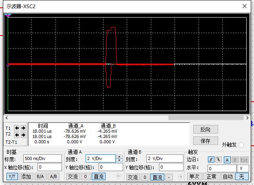Click channel A Y axis offset field
The width and height of the screenshot is (254, 185).
point(111,167)
